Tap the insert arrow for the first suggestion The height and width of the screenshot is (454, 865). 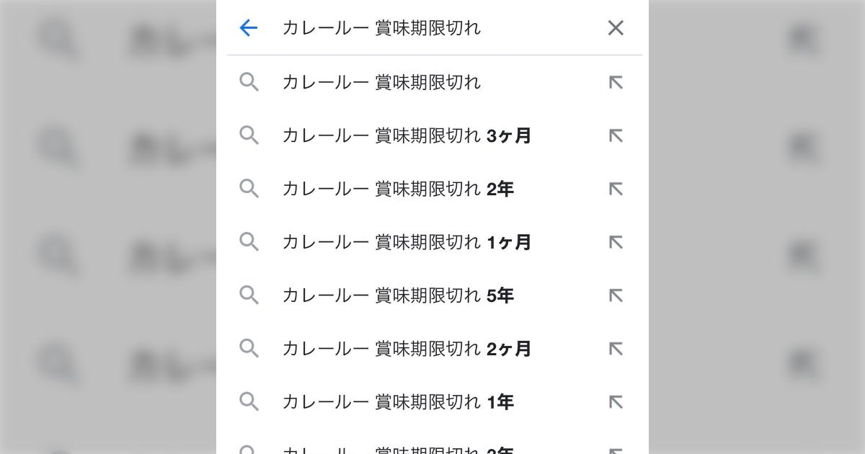[615, 82]
